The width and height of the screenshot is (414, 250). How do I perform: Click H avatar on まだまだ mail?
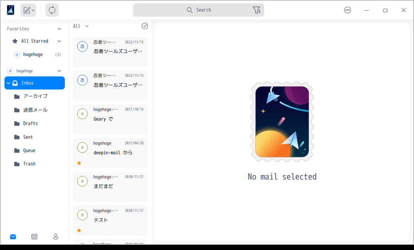[82, 181]
